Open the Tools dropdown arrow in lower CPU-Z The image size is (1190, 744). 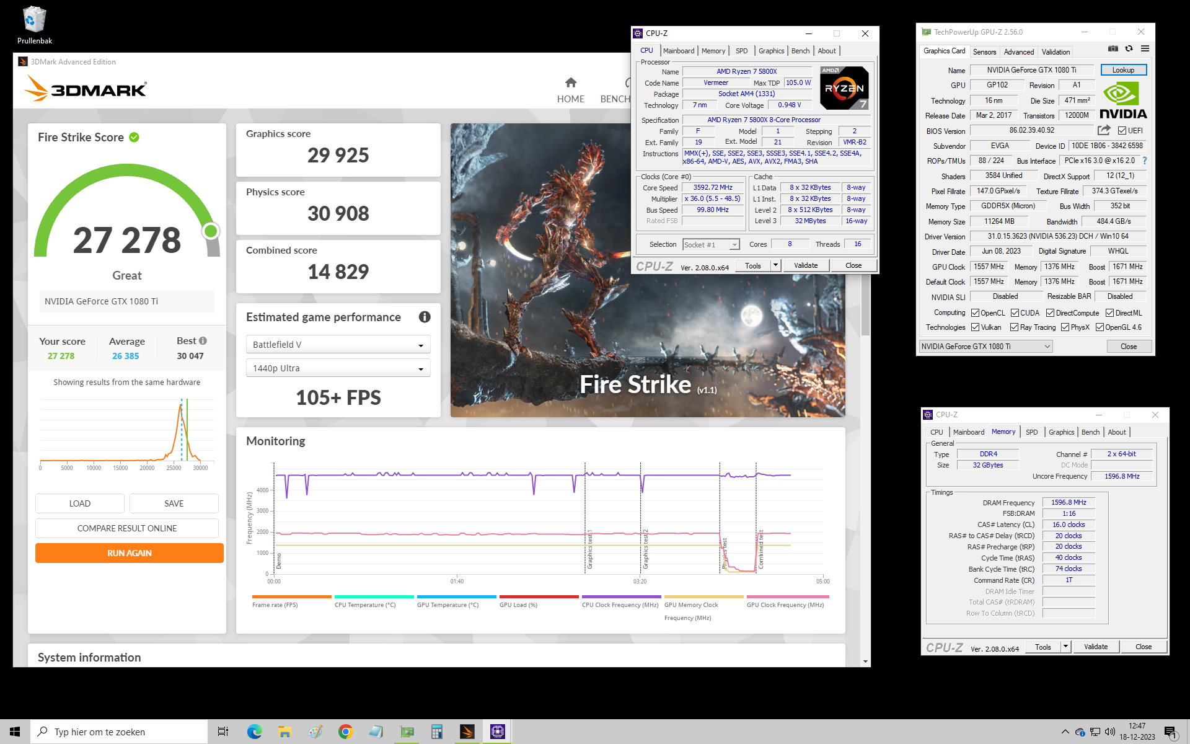coord(1066,647)
